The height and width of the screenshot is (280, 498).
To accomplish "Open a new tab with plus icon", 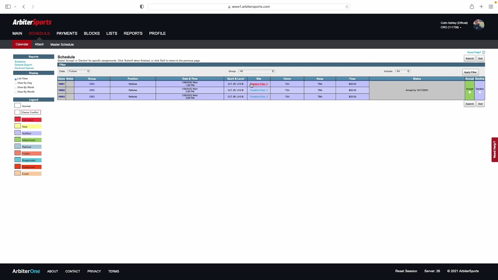I will tap(481, 7).
